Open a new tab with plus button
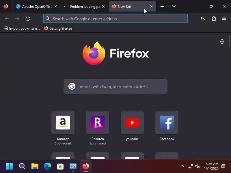Screen dimensions: 231x173 pos(162,6)
